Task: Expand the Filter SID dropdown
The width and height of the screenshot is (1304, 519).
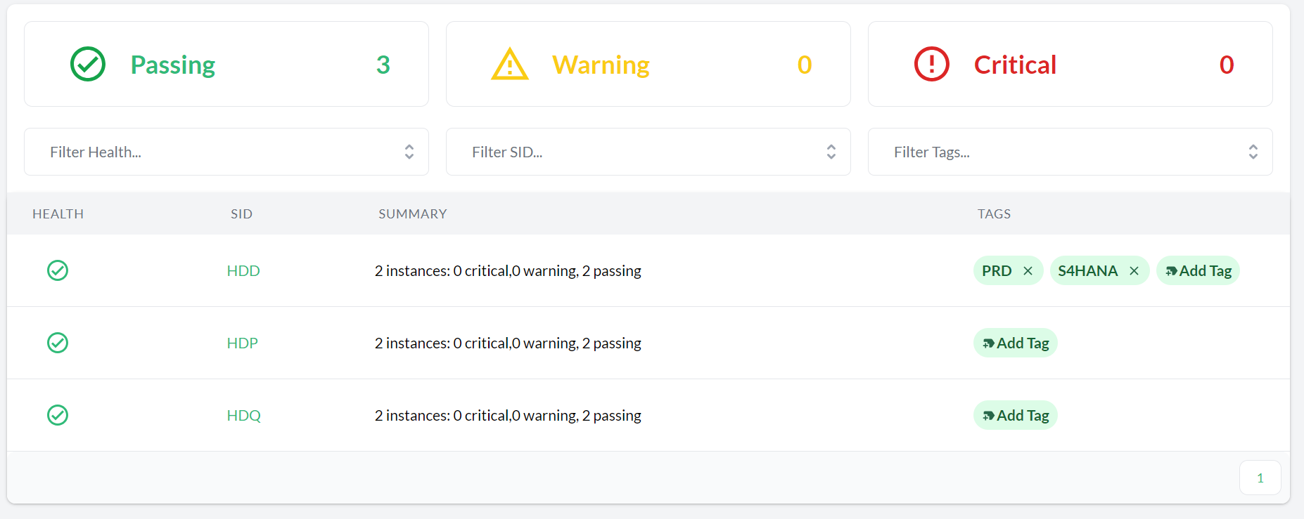Action: tap(648, 152)
